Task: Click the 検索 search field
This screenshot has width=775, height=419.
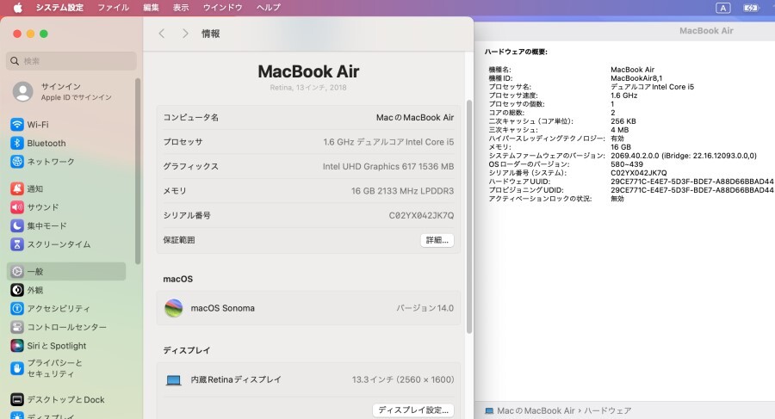Action: [x=71, y=61]
